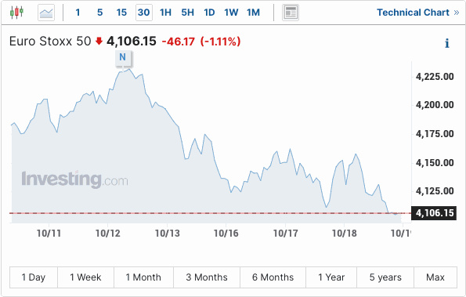466x297 pixels.
Task: Switch to 1W interval
Action: (231, 13)
